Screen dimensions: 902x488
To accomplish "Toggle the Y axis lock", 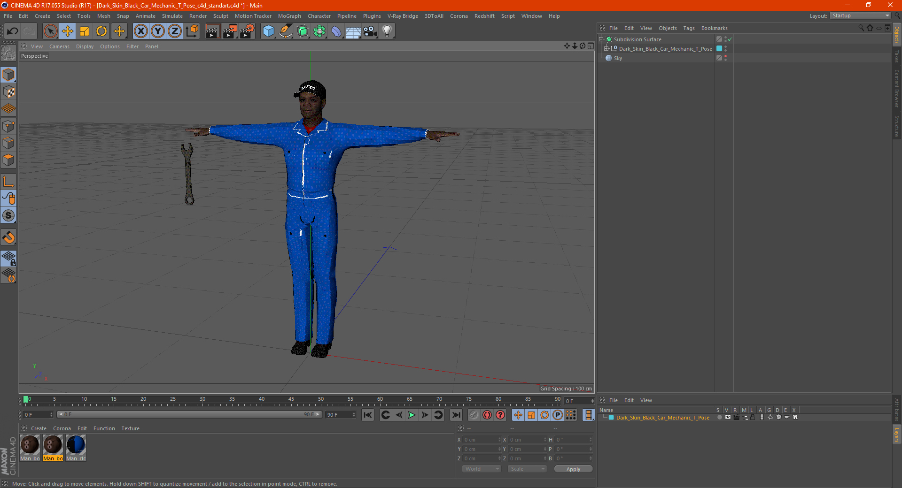I will pos(158,31).
